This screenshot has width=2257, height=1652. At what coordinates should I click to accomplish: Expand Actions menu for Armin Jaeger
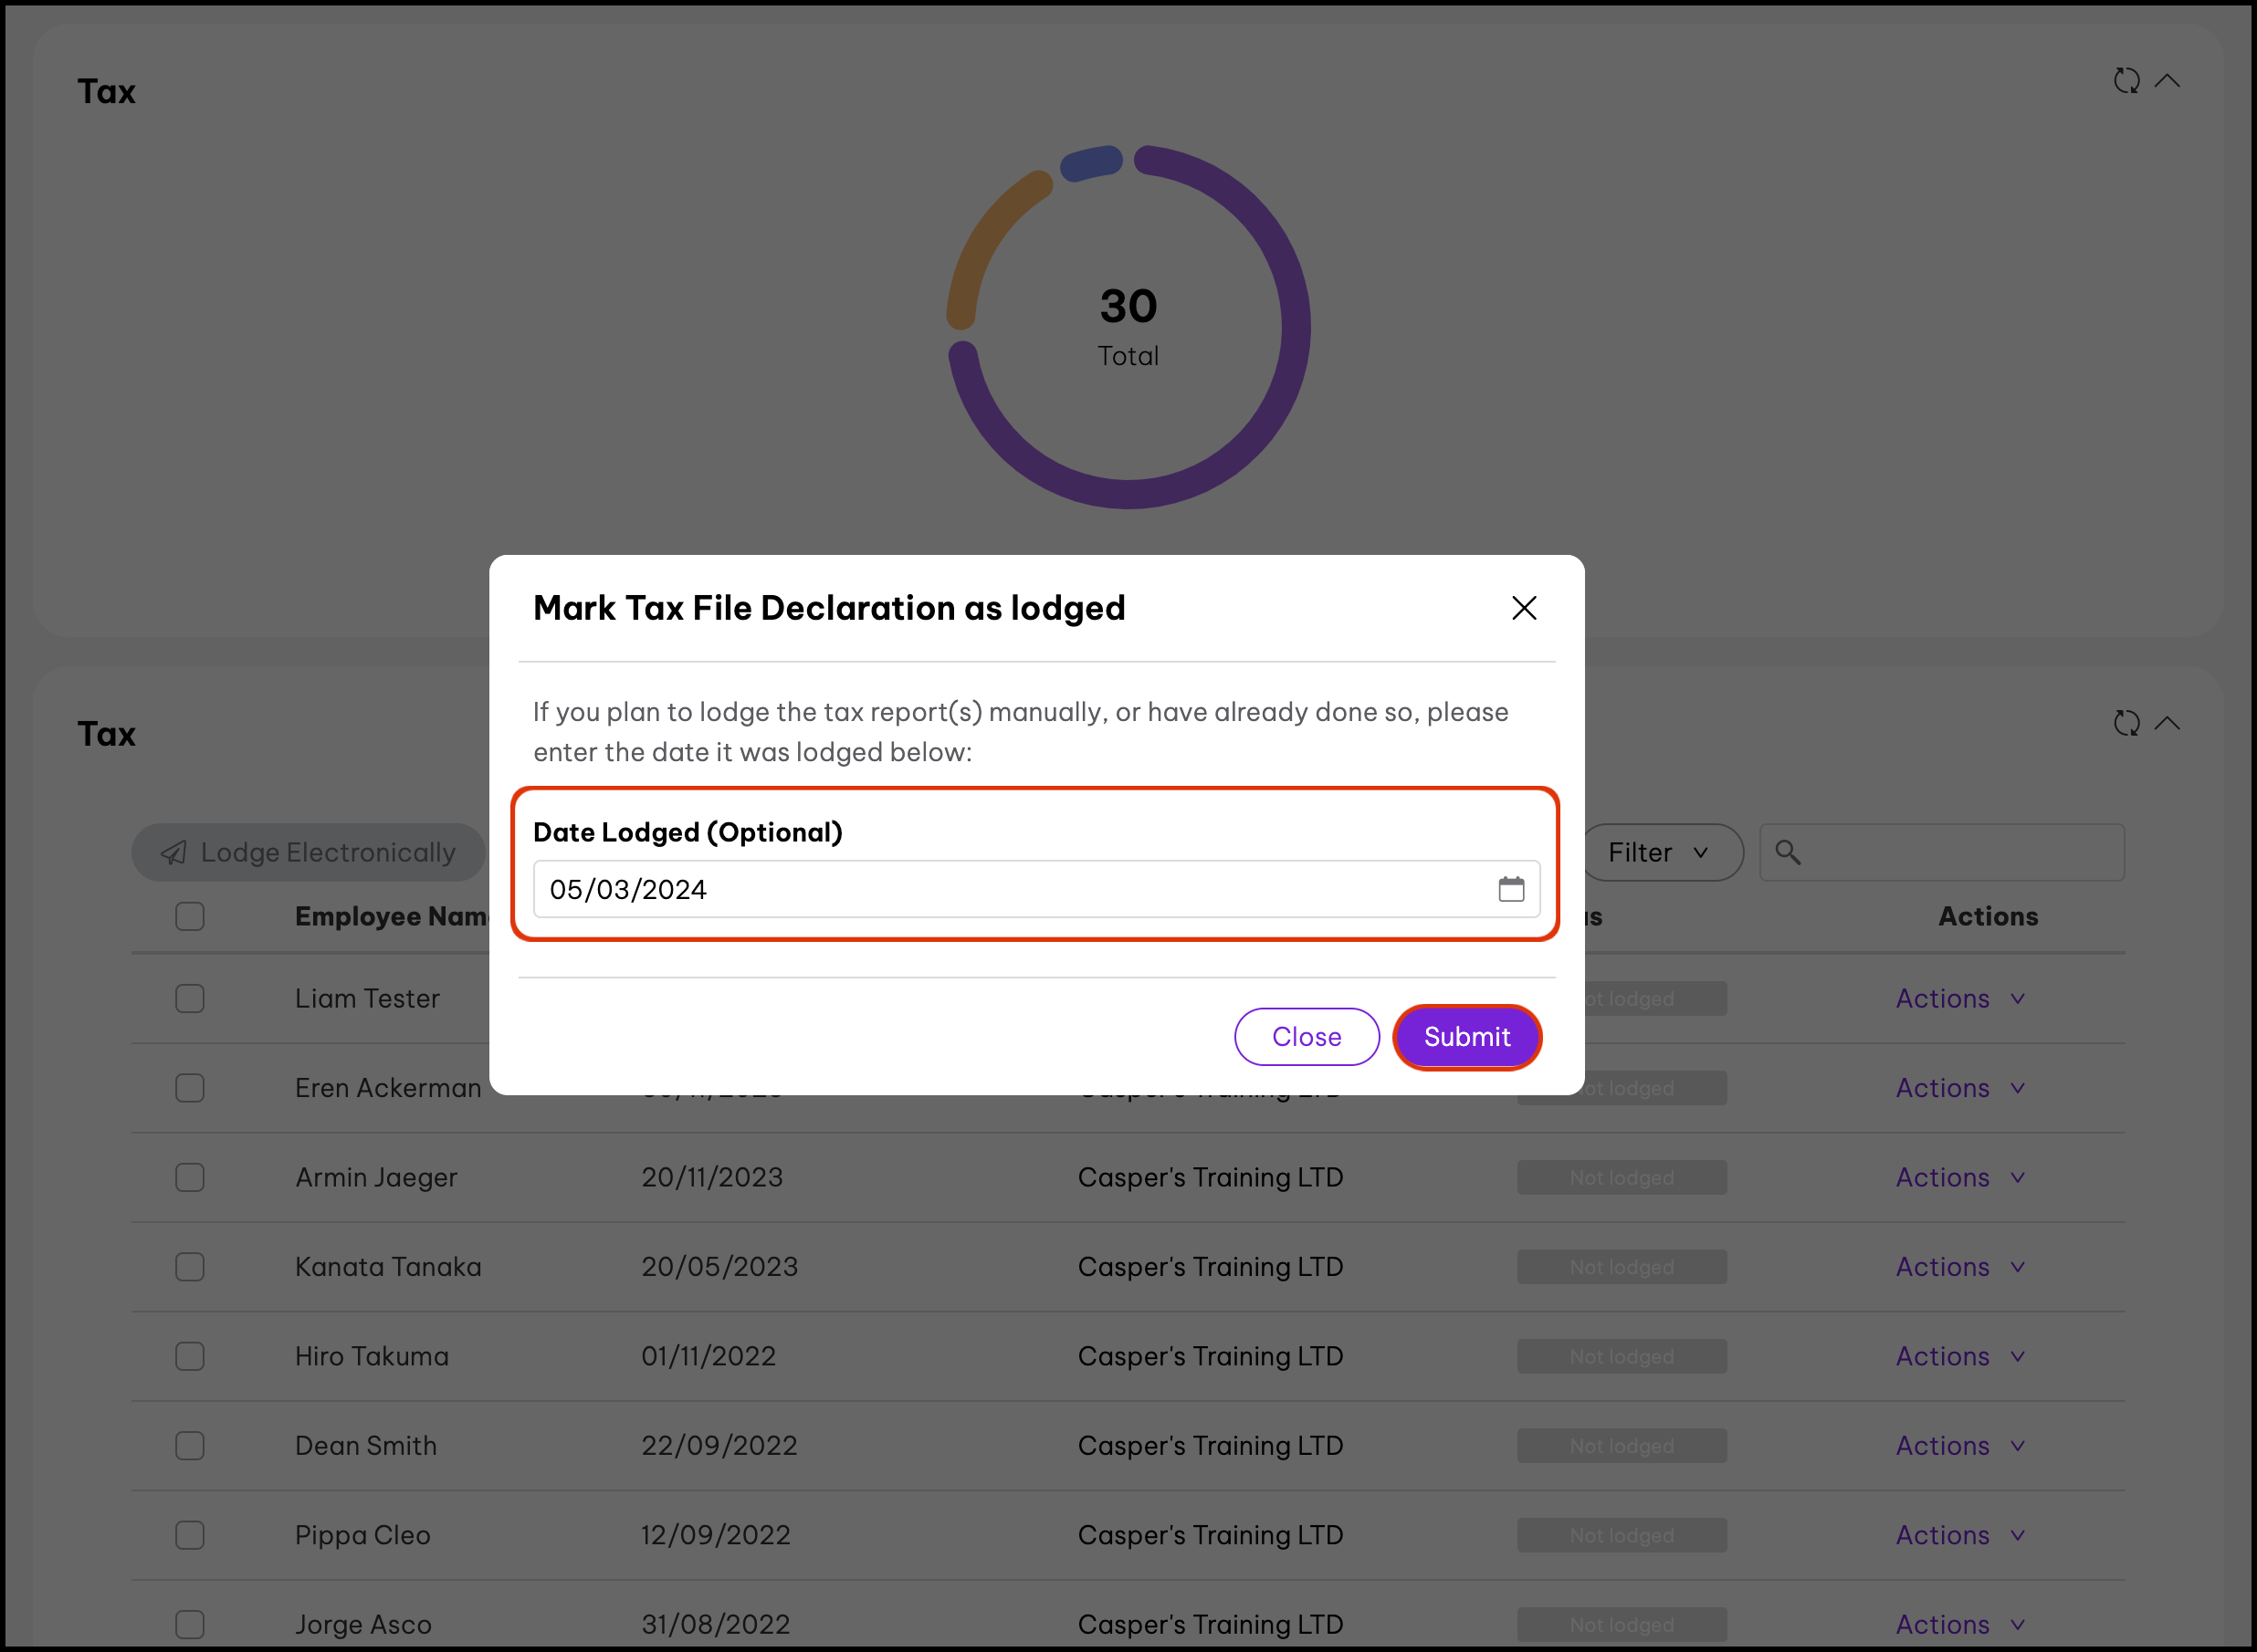(x=1958, y=1177)
